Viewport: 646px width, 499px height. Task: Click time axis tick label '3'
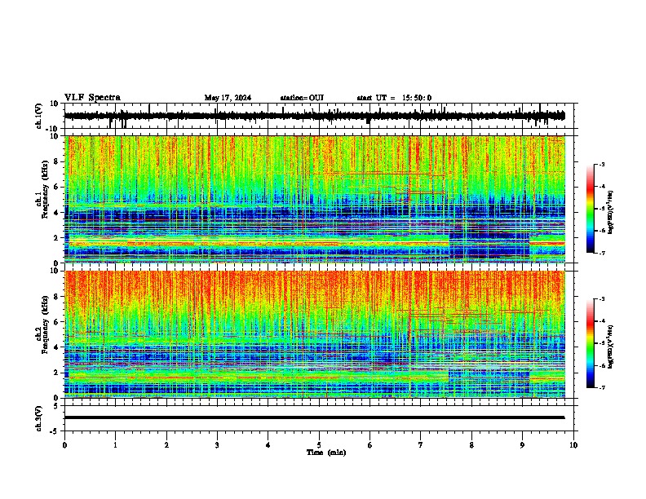point(217,445)
